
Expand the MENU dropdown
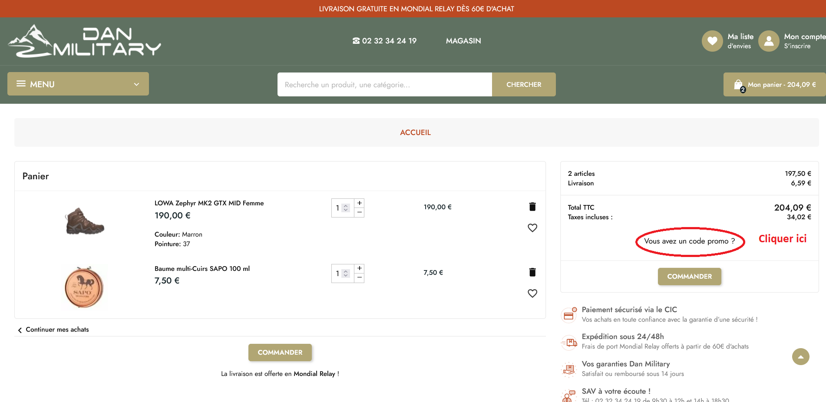pos(78,84)
